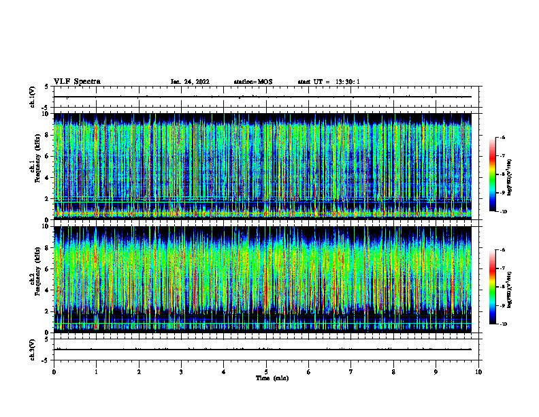Viewport: 539px width, 417px height.
Task: Click the ch.1(V) axis tick label "5"
Action: (x=47, y=87)
